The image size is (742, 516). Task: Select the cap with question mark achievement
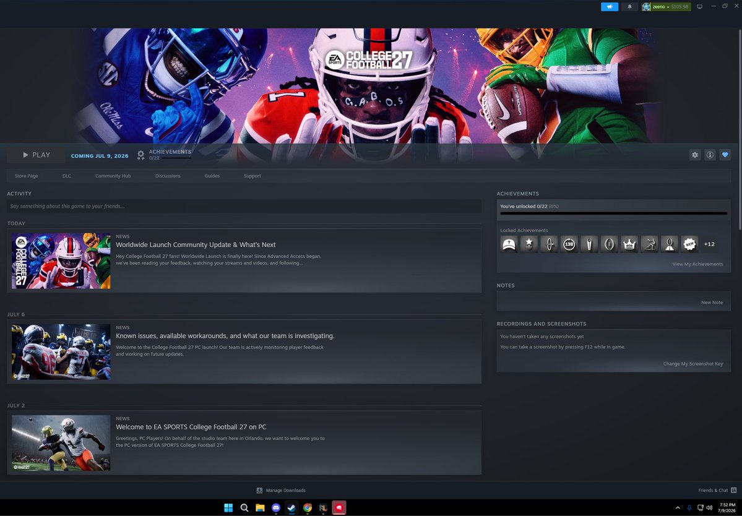pyautogui.click(x=509, y=244)
